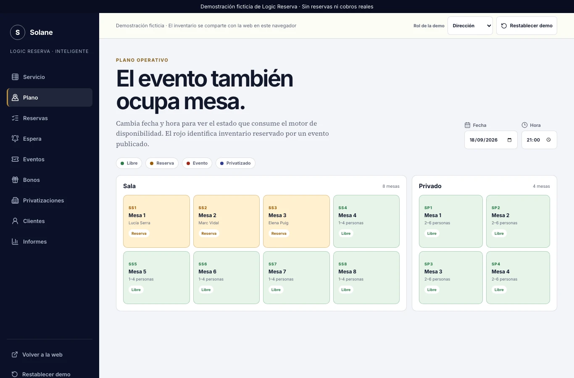This screenshot has width=574, height=378.
Task: Select the SS2 Mesa 2 card of Marc Vidal
Action: tap(226, 221)
